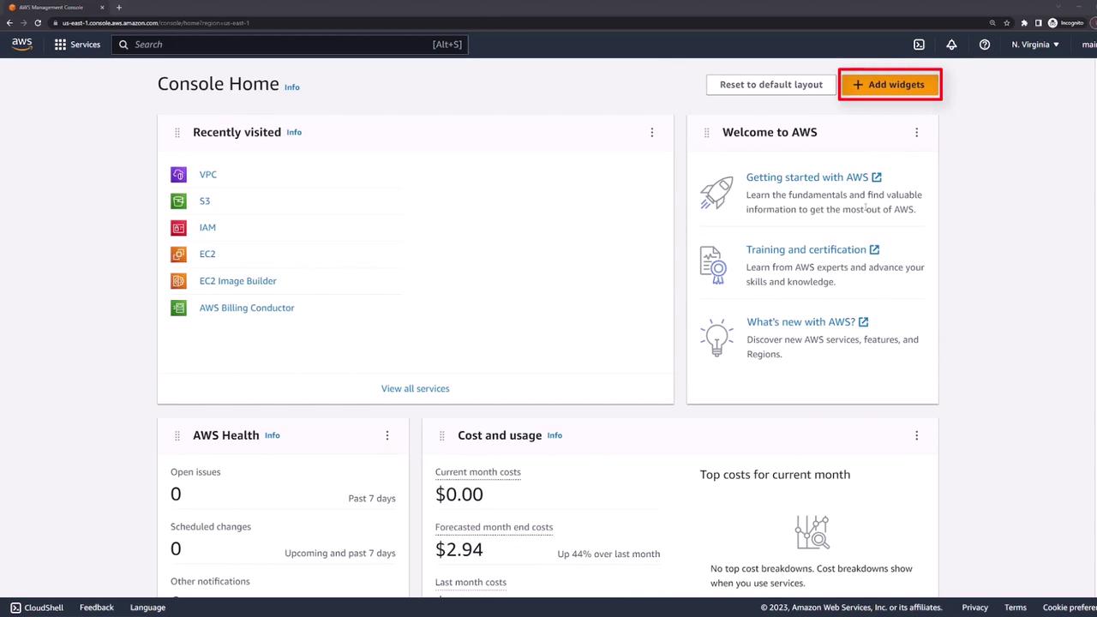
Task: Open Training and certification link
Action: click(812, 250)
